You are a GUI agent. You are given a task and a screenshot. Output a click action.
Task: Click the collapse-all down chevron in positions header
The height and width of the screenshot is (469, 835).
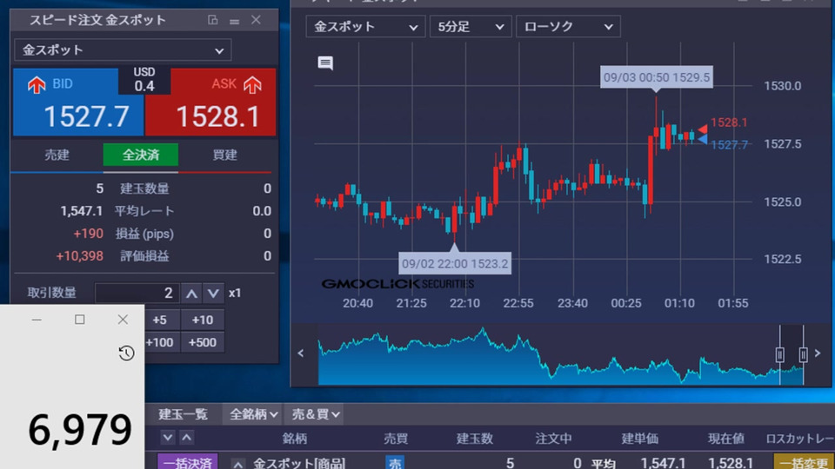(x=168, y=438)
